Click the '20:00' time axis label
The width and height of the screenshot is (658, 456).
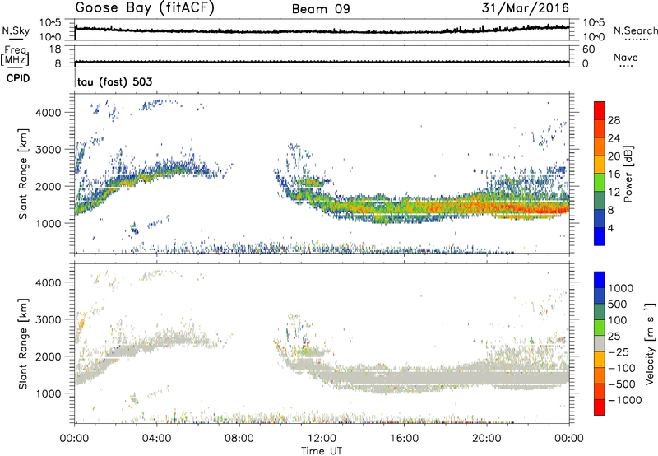(x=487, y=439)
